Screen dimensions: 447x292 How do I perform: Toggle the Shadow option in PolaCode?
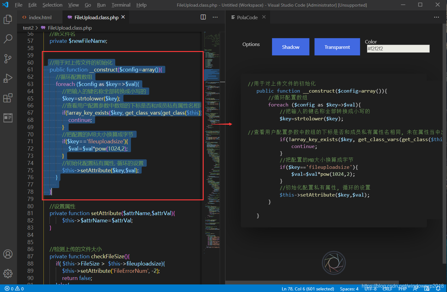[x=291, y=47]
